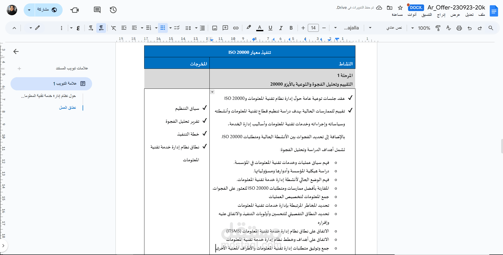Screen dimensions: 503x255
Task: Toggle underline formatting
Action: 270,28
